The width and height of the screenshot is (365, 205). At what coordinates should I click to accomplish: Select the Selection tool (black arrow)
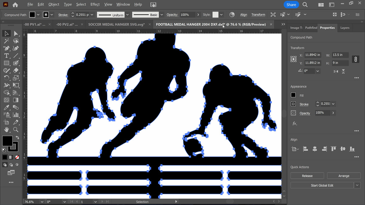click(x=6, y=33)
